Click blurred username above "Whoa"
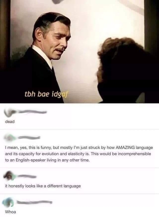The width and height of the screenshot is (159, 217). point(34,202)
